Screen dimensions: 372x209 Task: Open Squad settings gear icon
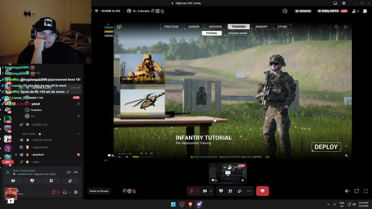pos(336,27)
